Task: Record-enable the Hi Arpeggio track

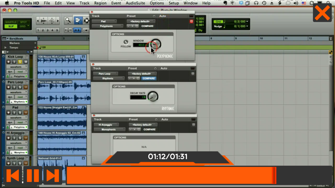Action: (x=8, y=138)
